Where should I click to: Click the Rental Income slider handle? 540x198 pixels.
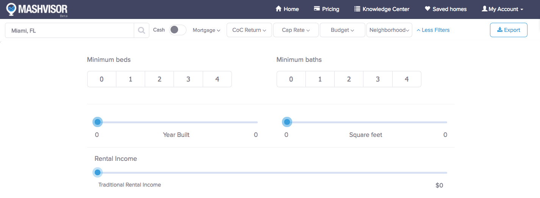[97, 173]
